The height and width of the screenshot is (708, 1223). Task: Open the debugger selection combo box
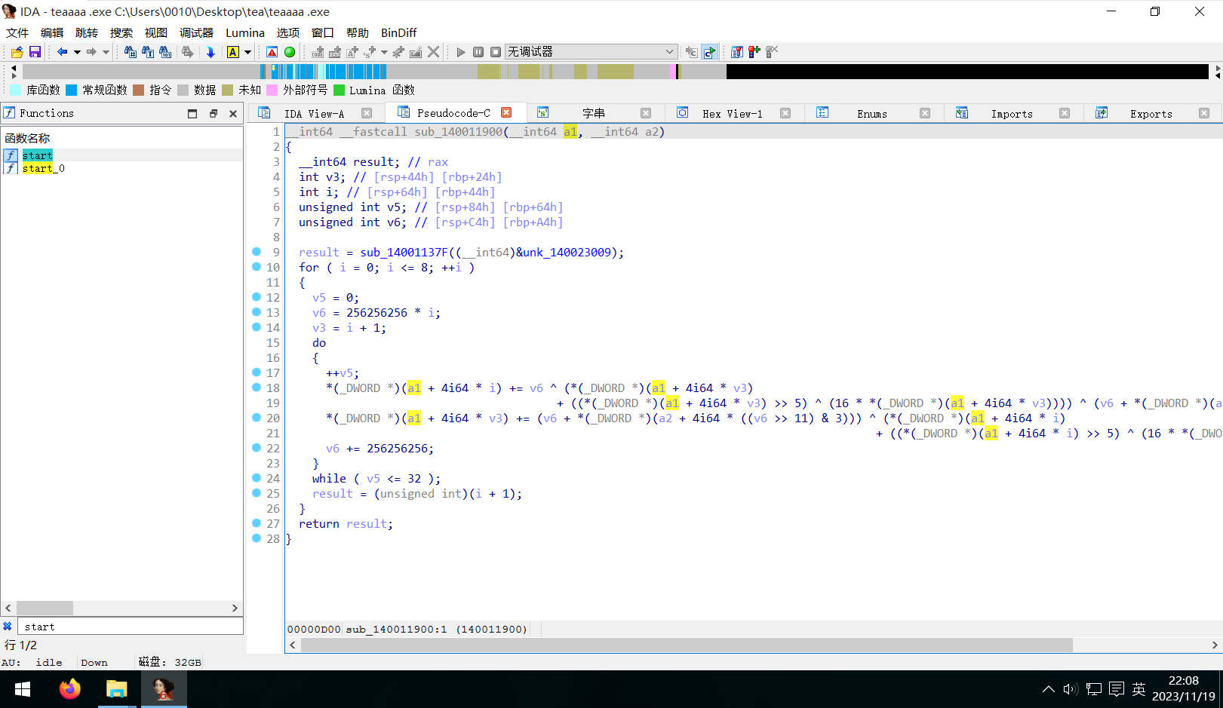[x=591, y=52]
